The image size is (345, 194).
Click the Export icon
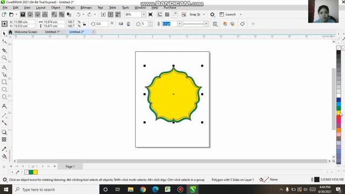tap(111, 15)
